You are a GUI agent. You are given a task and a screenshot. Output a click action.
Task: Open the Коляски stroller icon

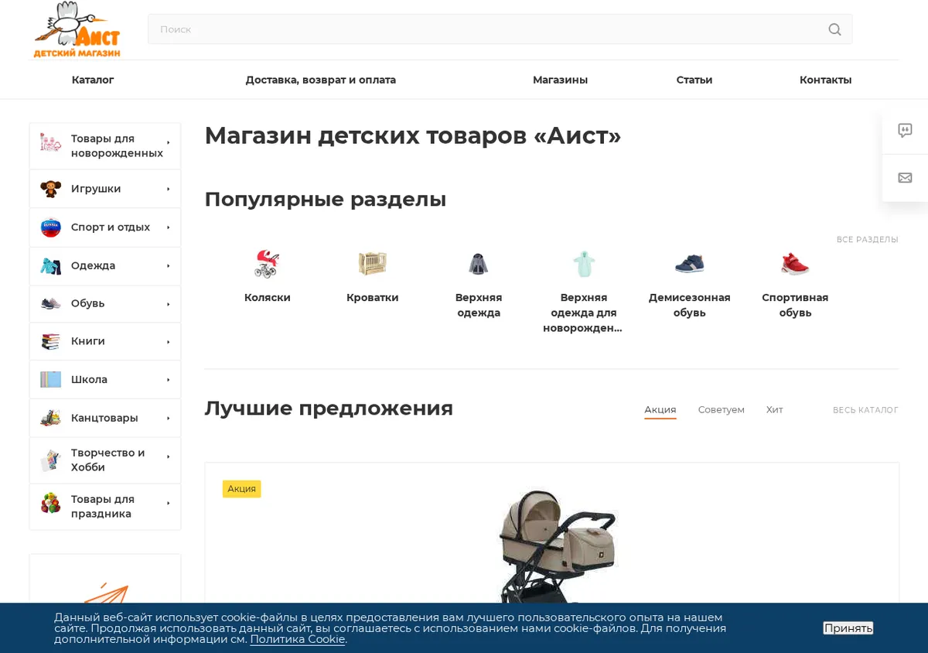(x=267, y=264)
